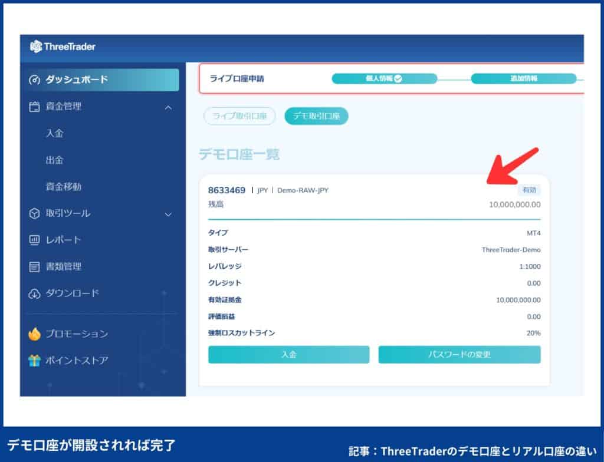Click the 取引サーバー row label
Image resolution: width=604 pixels, height=462 pixels.
(228, 249)
